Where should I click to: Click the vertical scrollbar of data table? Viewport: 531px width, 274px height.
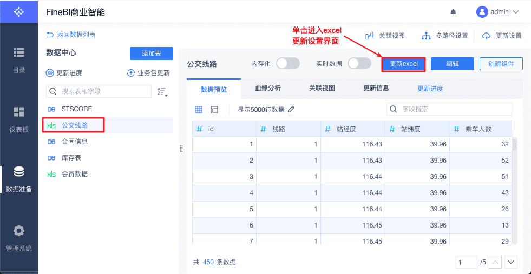(515, 190)
